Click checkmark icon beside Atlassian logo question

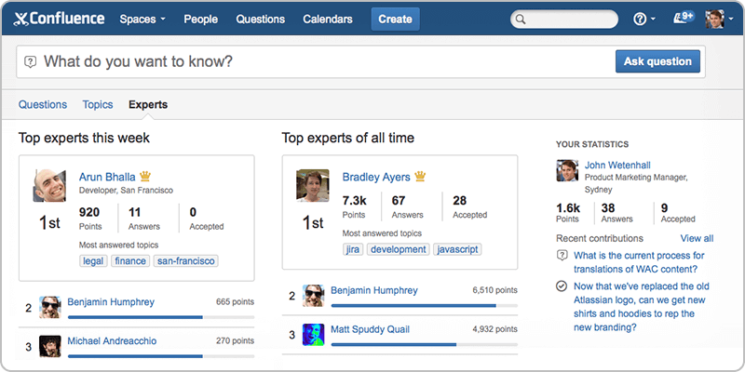coord(562,286)
